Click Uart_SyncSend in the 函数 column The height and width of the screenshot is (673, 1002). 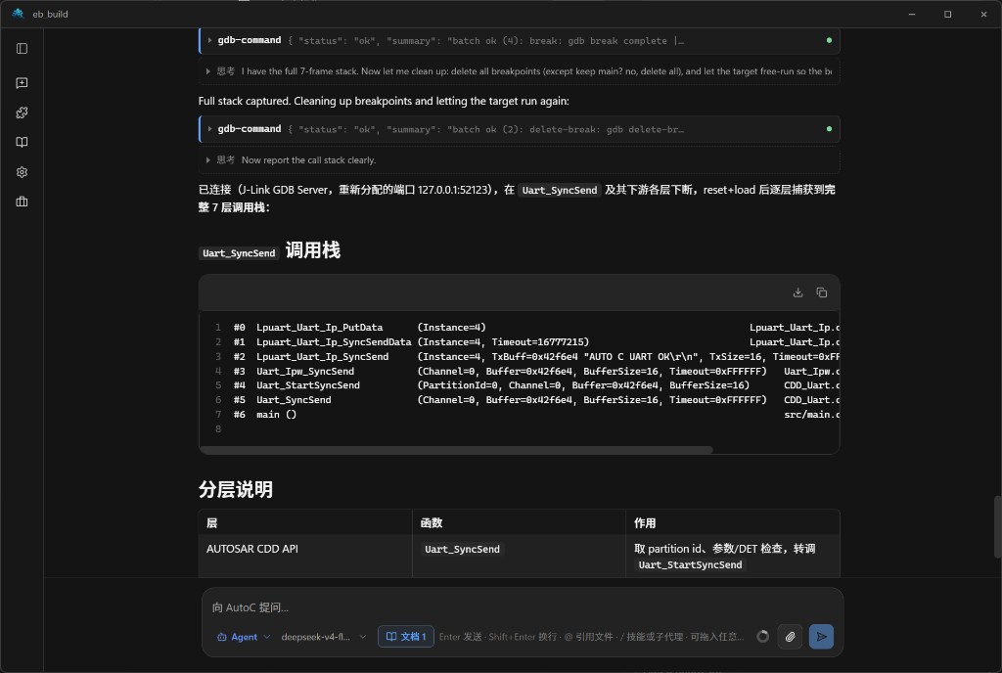[x=463, y=549]
